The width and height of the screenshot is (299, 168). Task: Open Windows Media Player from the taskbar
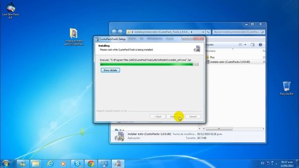pyautogui.click(x=63, y=164)
